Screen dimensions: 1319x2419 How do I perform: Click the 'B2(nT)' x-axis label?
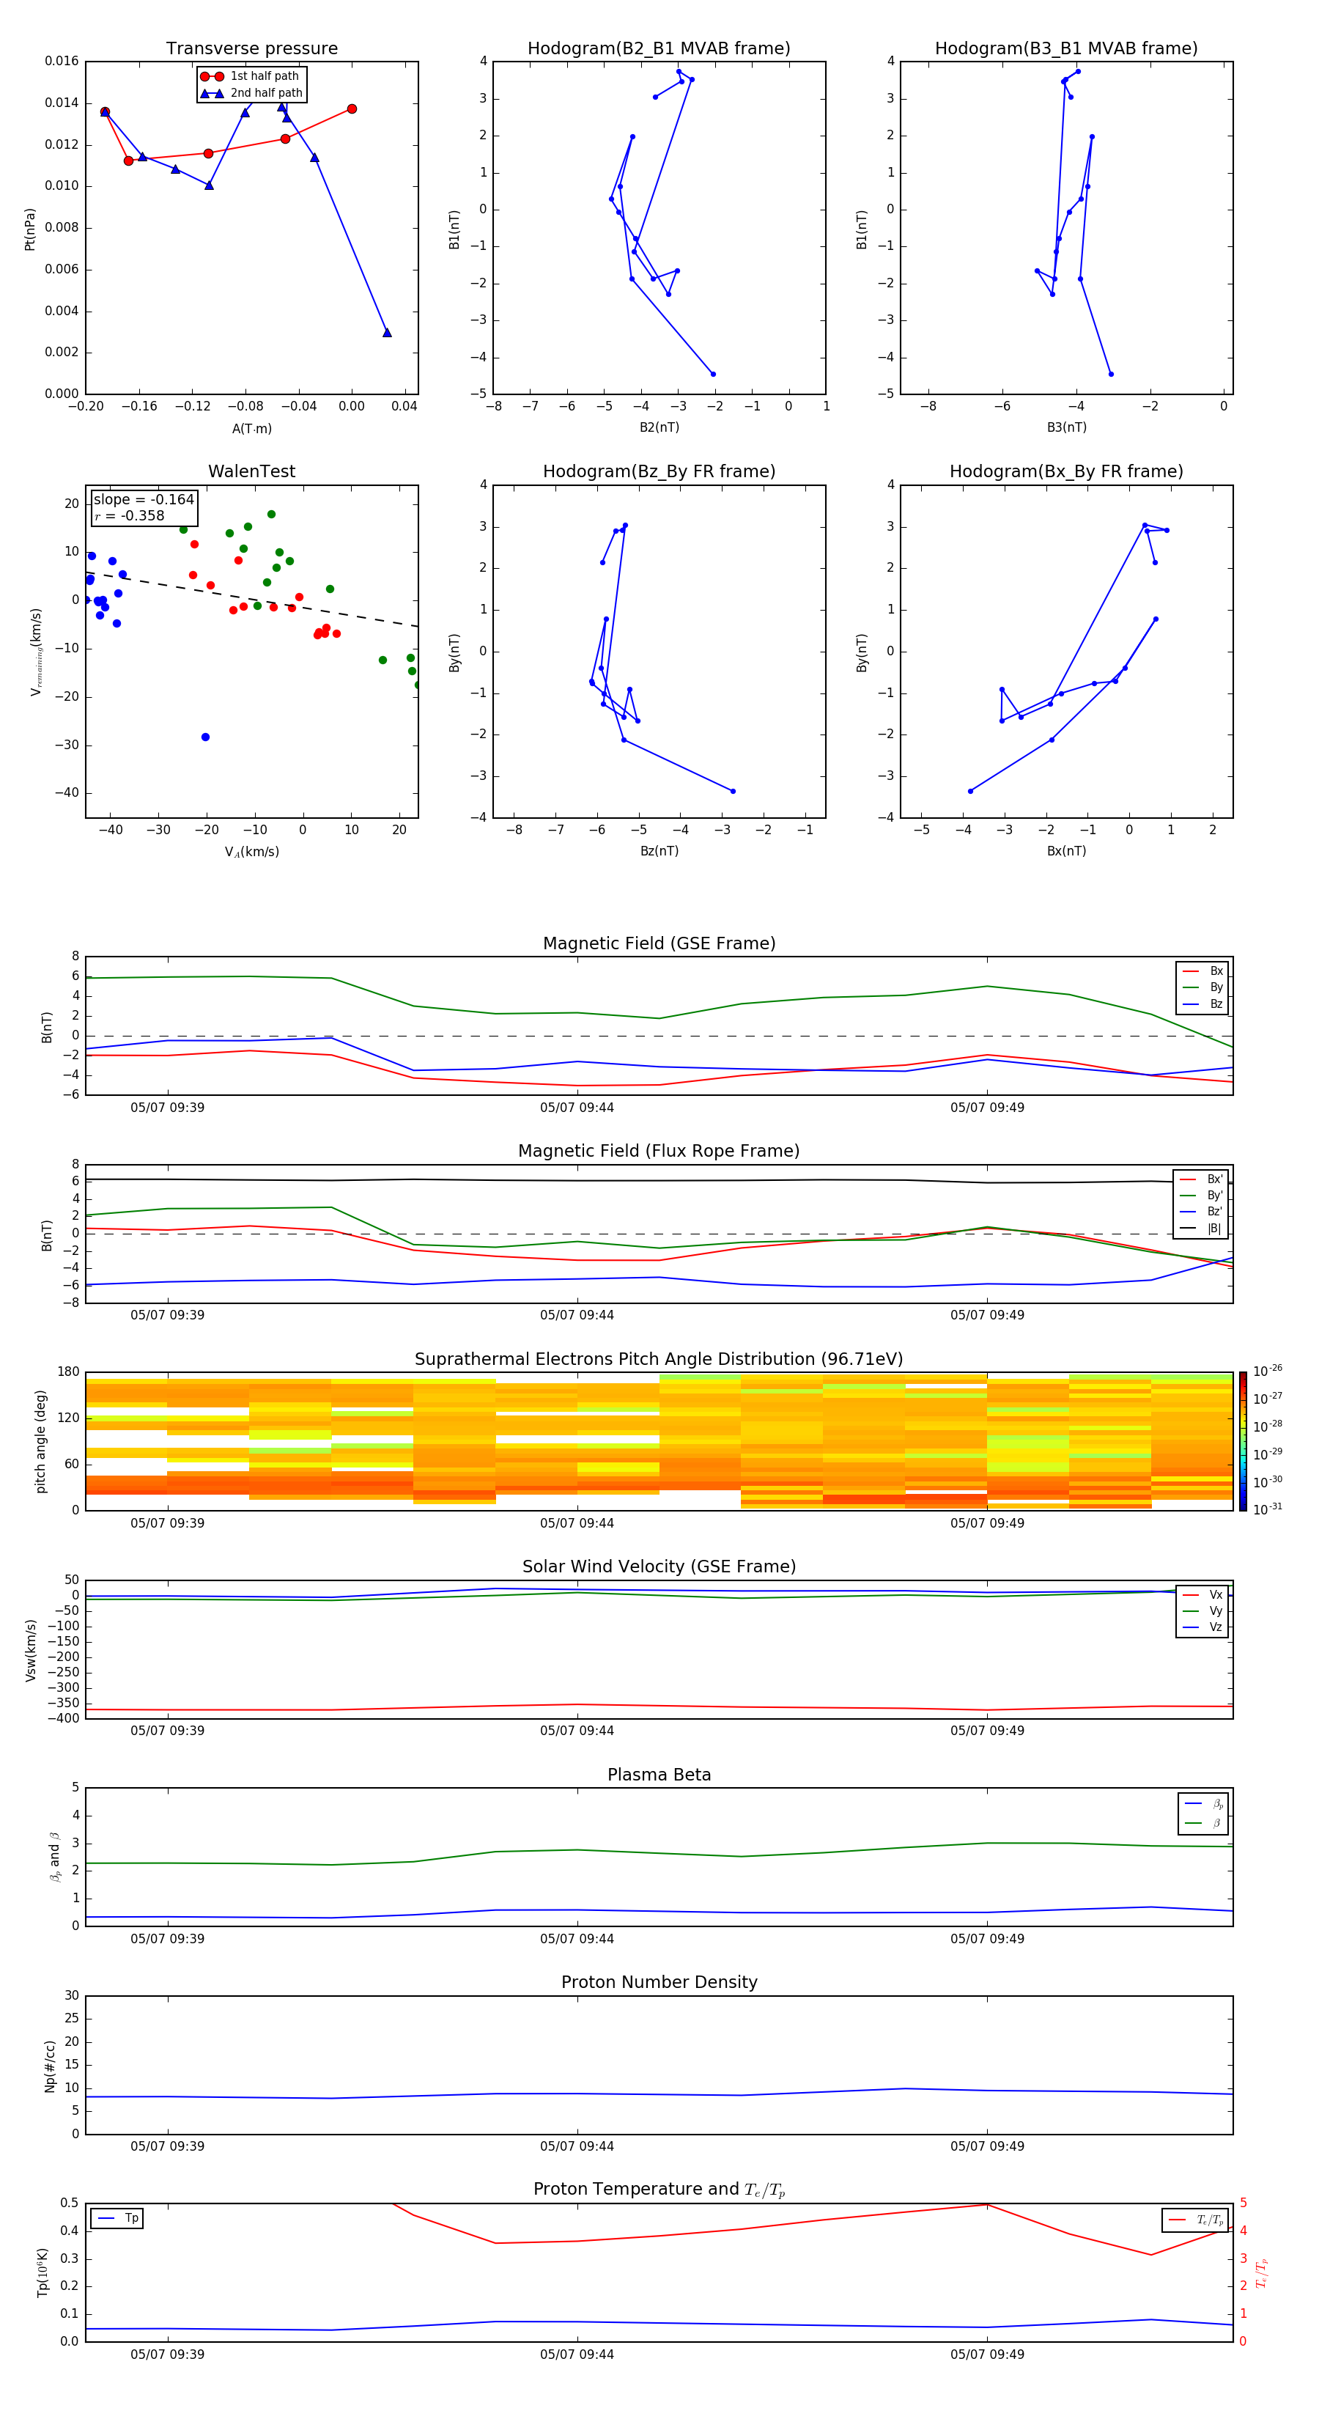coord(659,427)
